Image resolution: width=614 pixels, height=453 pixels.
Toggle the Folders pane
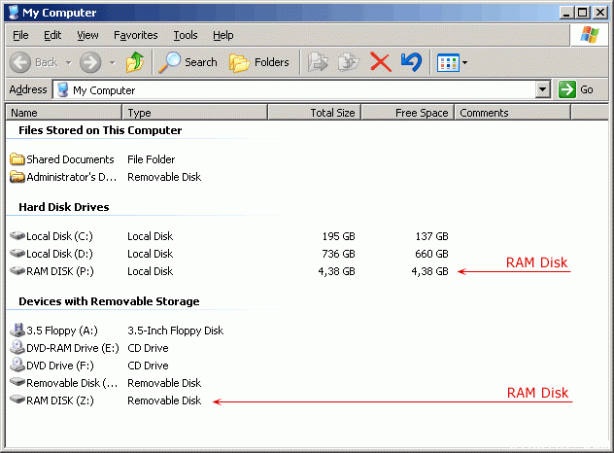pyautogui.click(x=258, y=62)
